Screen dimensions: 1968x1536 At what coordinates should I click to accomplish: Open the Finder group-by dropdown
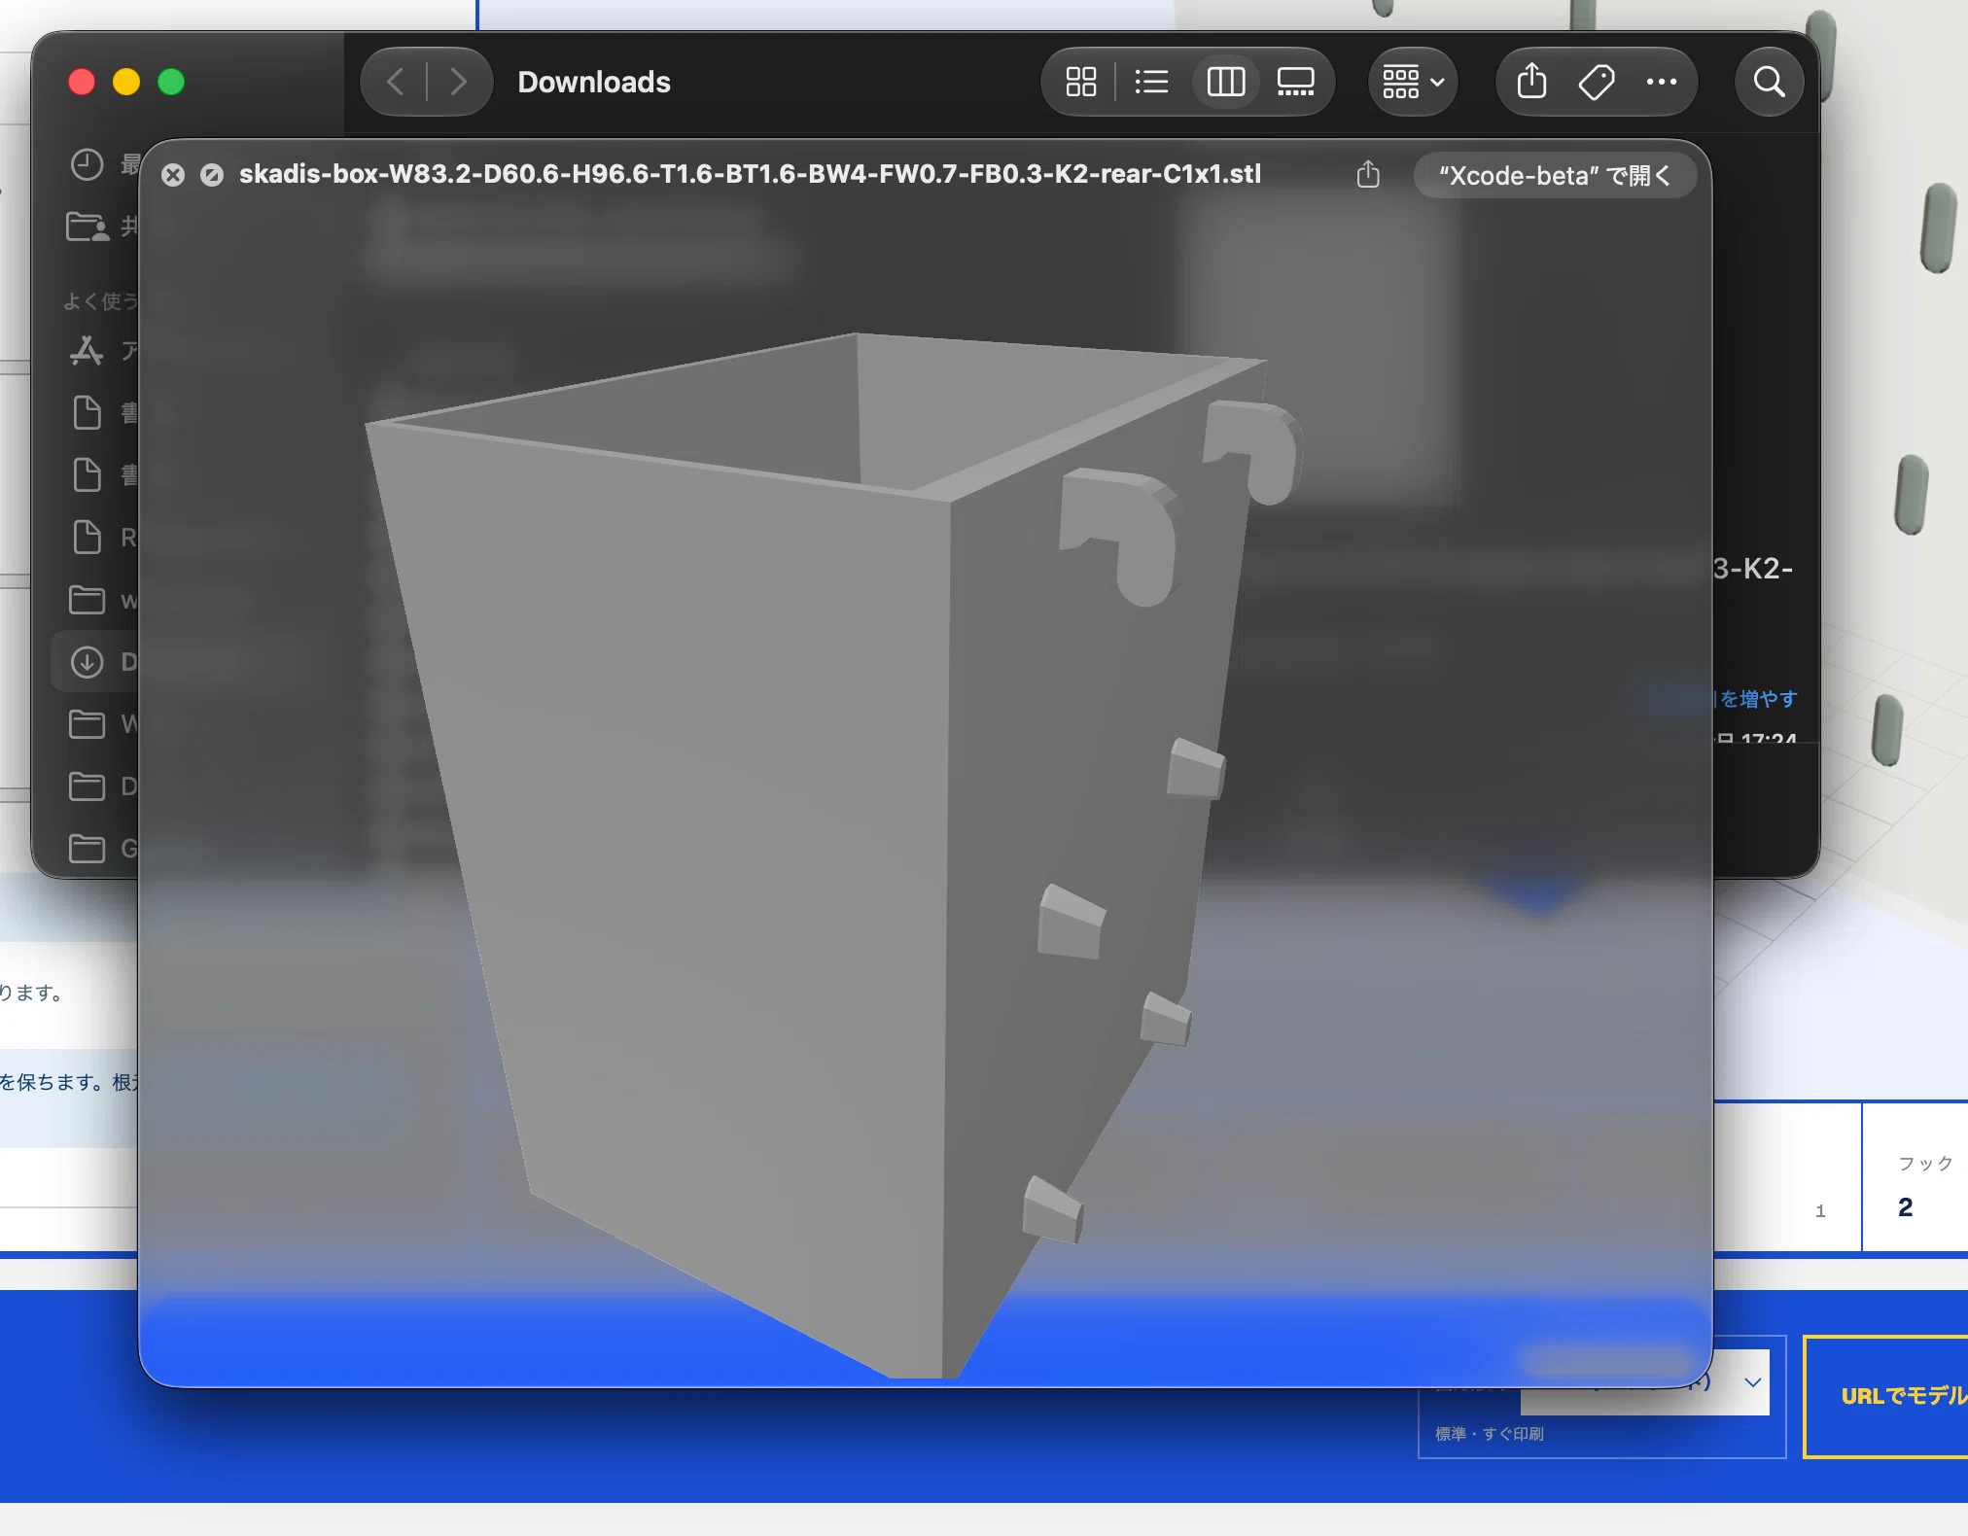(x=1413, y=82)
